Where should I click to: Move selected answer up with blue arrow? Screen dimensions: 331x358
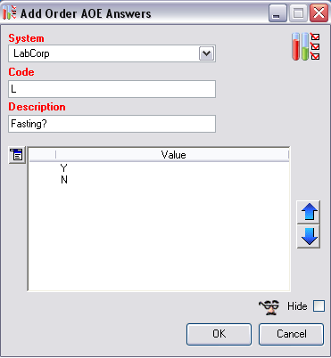309,212
